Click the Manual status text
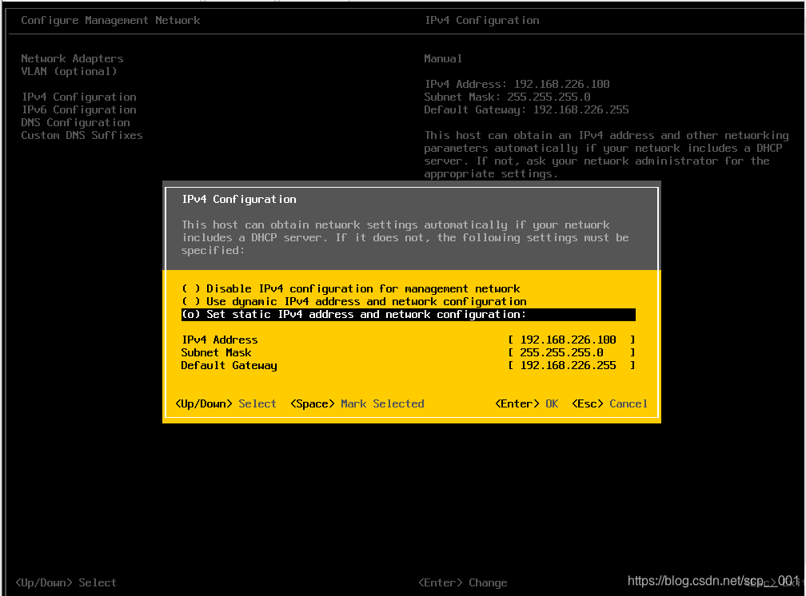 (443, 58)
